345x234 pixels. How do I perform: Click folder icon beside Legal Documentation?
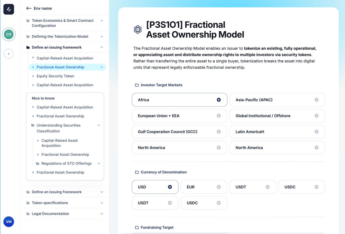[28, 214]
